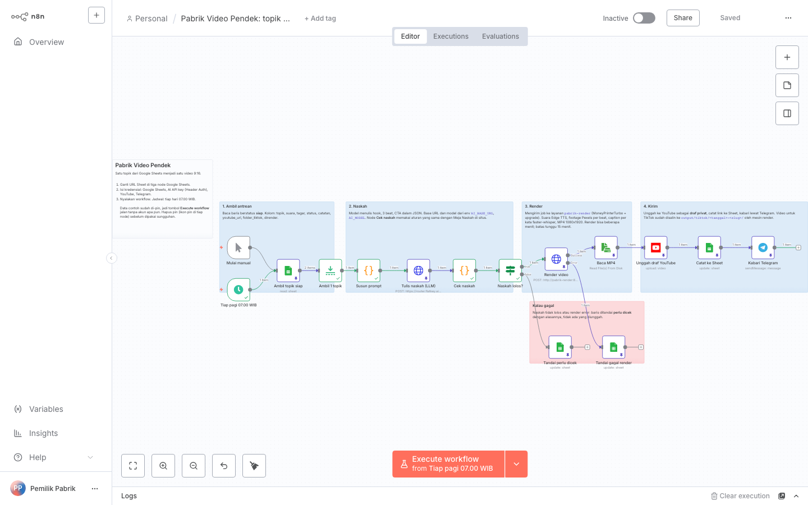Zoom out of the canvas
808x505 pixels.
coord(194,466)
